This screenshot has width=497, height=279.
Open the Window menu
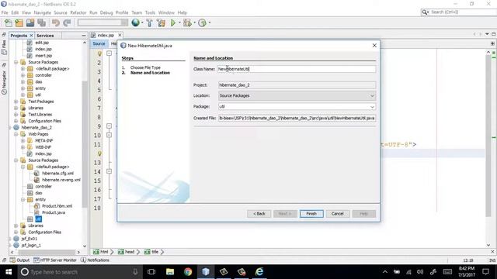[x=166, y=12]
